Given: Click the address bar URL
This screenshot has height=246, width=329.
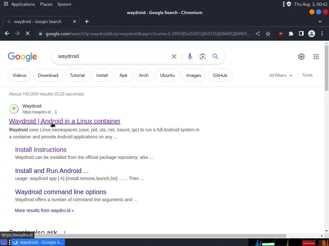Looking at the screenshot, I should 148,34.
